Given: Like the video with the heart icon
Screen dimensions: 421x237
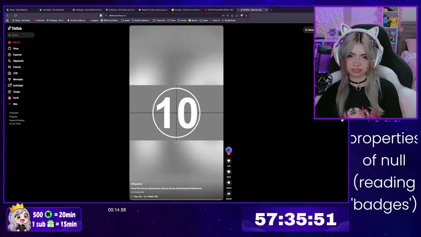Looking at the screenshot, I should (x=229, y=161).
